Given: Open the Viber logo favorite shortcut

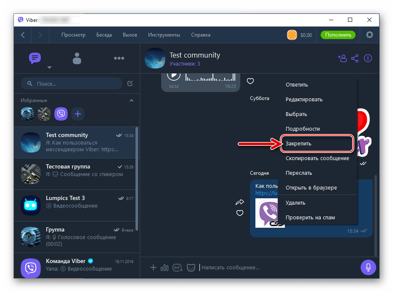Looking at the screenshot, I should tap(61, 114).
